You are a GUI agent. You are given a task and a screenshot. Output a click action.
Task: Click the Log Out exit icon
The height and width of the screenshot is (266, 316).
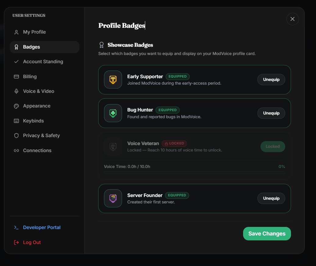tap(16, 242)
